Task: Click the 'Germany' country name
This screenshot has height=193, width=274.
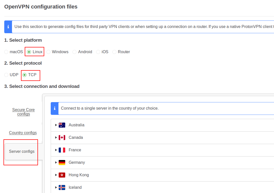Action: [x=77, y=163]
